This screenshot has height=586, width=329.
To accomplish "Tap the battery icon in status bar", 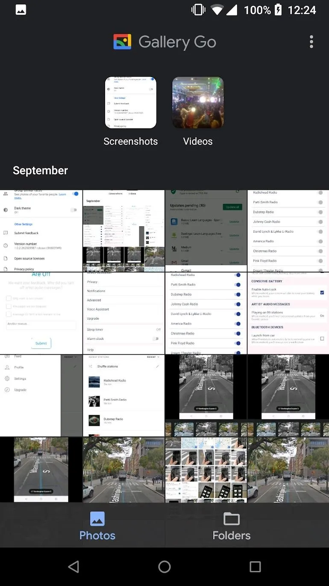I will 278,10.
